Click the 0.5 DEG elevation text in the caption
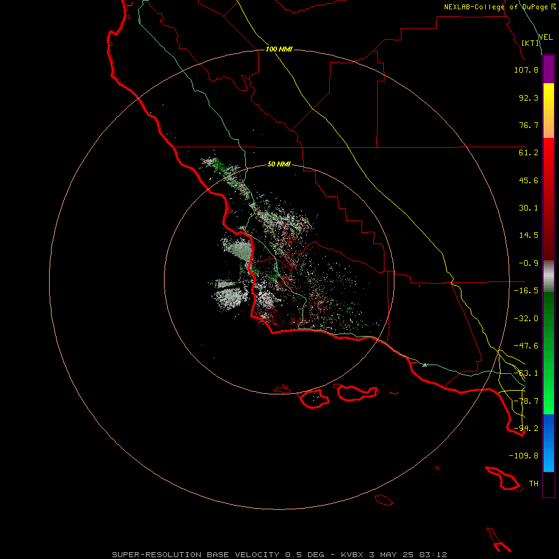Image resolution: width=559 pixels, height=559 pixels. point(304,555)
